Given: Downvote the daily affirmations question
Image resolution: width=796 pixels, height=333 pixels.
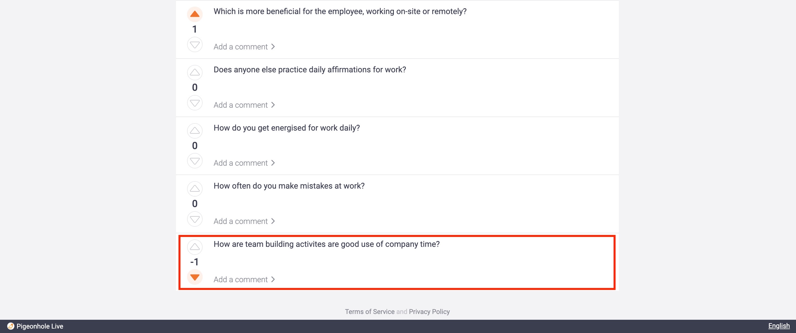Looking at the screenshot, I should point(195,103).
